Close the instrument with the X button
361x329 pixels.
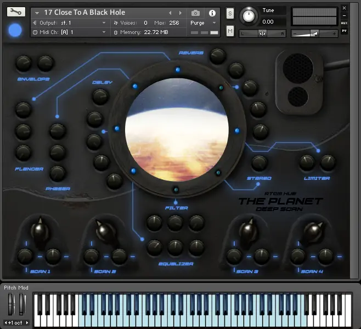[x=344, y=8]
